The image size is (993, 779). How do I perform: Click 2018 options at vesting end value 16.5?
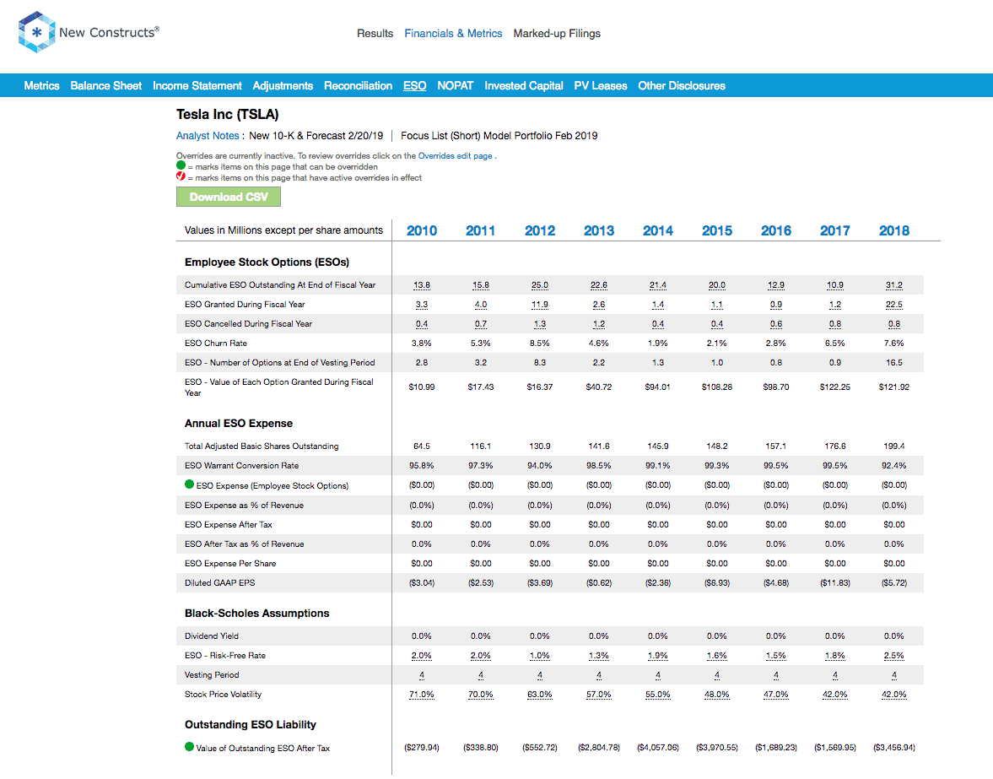point(894,363)
